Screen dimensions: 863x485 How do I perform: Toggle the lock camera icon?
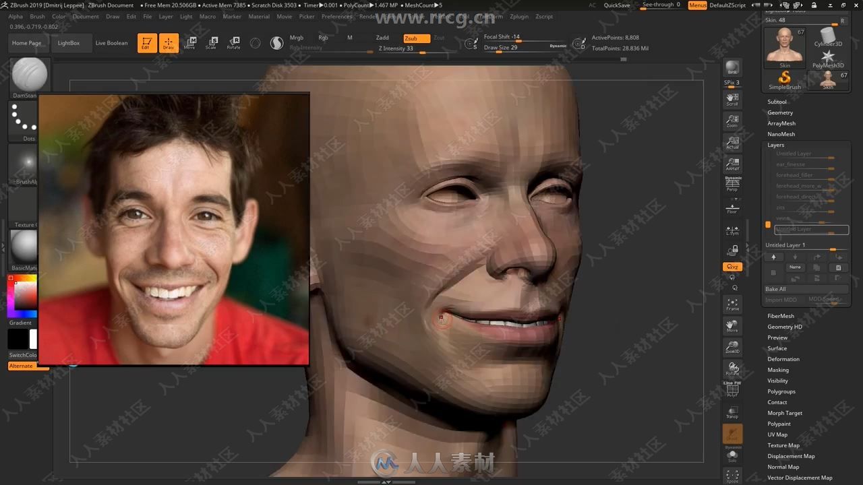coord(732,251)
